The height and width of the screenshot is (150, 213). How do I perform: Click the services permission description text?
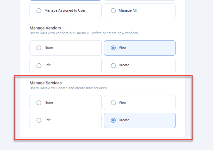68,88
